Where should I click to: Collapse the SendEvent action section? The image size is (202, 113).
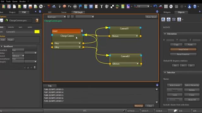coord(2,46)
